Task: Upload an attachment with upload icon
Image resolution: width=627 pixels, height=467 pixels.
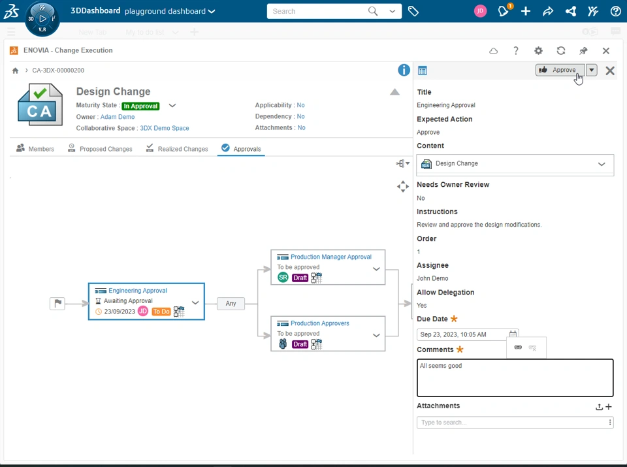Action: click(599, 407)
